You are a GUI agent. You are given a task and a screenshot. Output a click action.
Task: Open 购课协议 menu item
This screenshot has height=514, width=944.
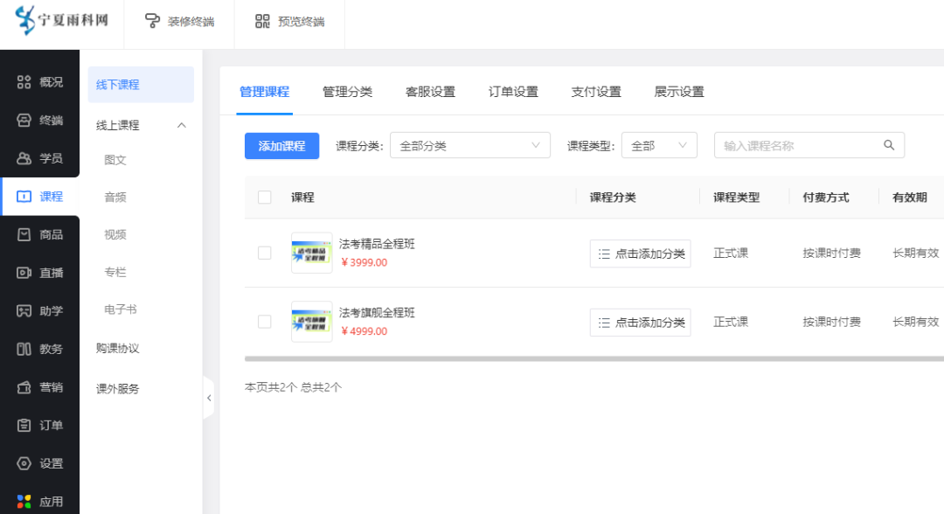coord(117,349)
